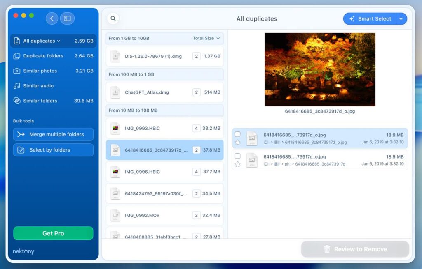
Task: Star the first 6418416685 duplicate file
Action: [238, 143]
